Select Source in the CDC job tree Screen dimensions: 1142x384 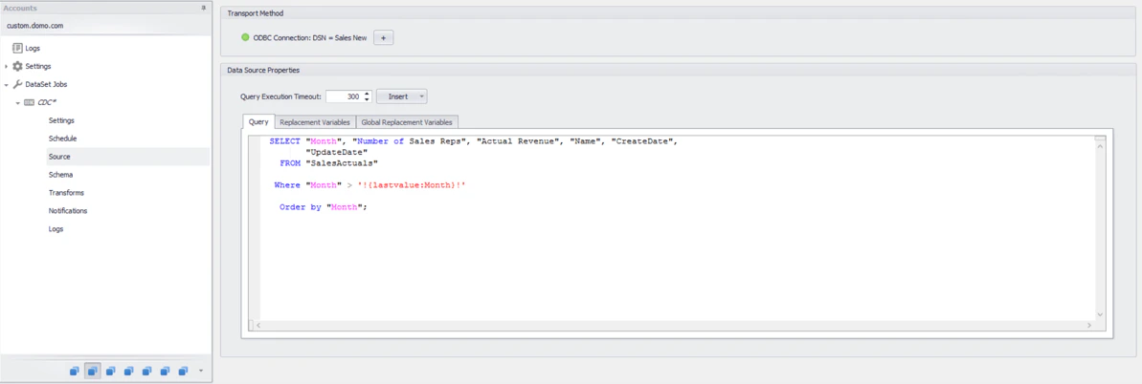(128, 157)
